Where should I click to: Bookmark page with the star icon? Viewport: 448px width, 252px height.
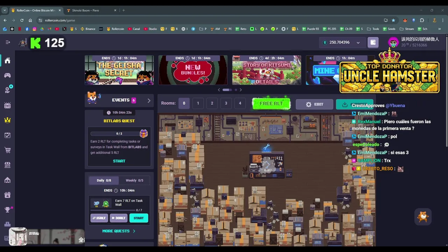pos(393,20)
